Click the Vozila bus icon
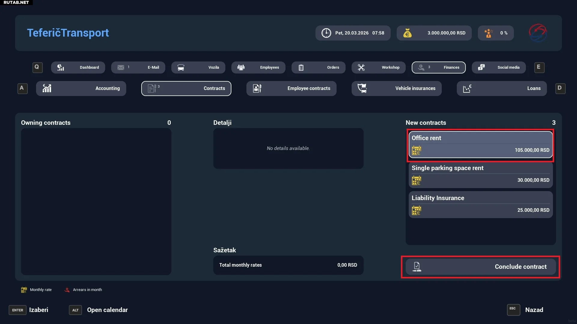The height and width of the screenshot is (324, 577). (181, 67)
